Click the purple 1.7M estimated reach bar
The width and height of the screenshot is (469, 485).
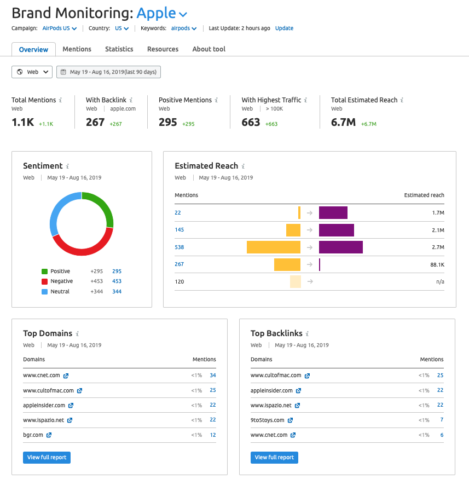coord(333,213)
